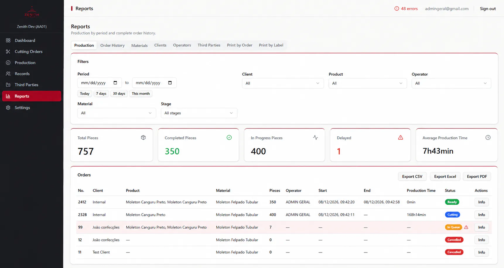Open Settings in the sidebar
This screenshot has width=504, height=268.
[32, 108]
